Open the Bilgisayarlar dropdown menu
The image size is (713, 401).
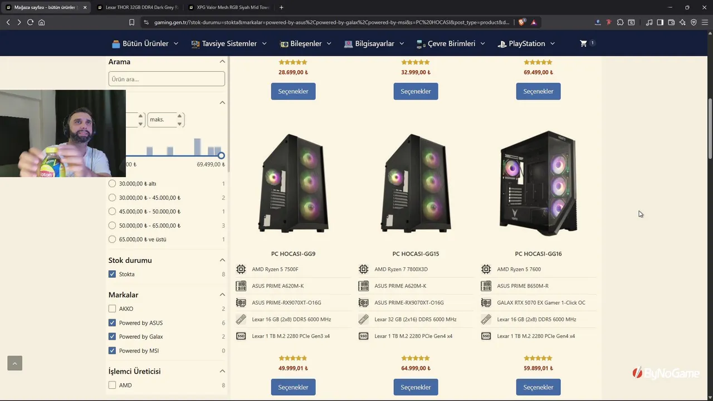click(x=374, y=43)
